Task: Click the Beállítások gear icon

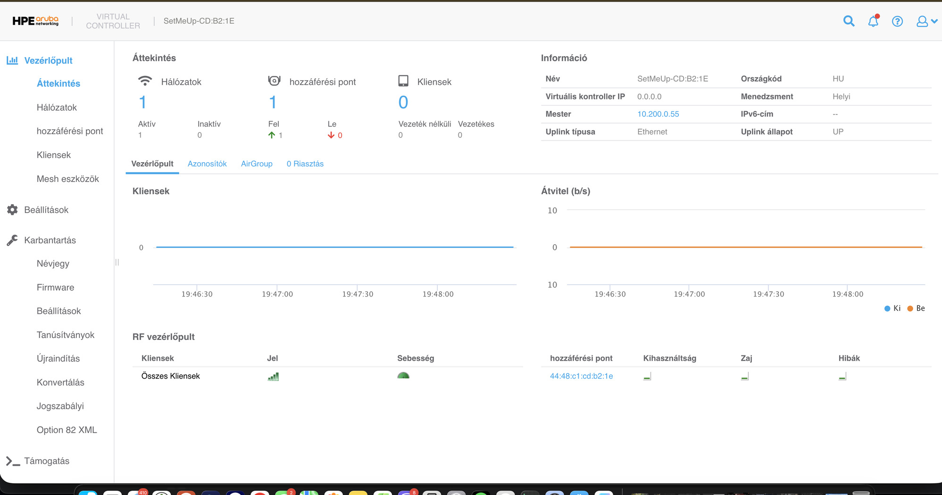Action: [x=12, y=210]
